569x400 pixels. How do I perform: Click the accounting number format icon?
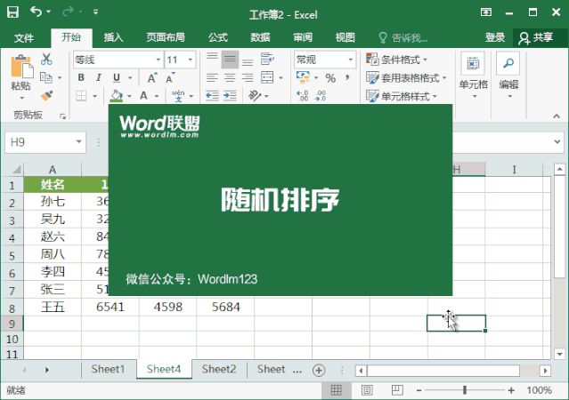(x=304, y=77)
